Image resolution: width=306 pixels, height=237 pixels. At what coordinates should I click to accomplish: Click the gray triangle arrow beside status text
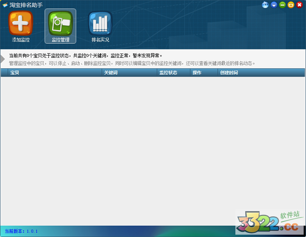[2, 59]
